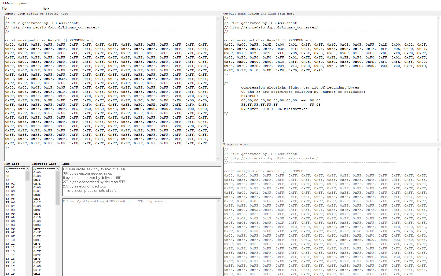The width and height of the screenshot is (441, 276).
Task: Click 'File generated by LCD Assistant' in Progress view
Action: pyautogui.click(x=264, y=154)
